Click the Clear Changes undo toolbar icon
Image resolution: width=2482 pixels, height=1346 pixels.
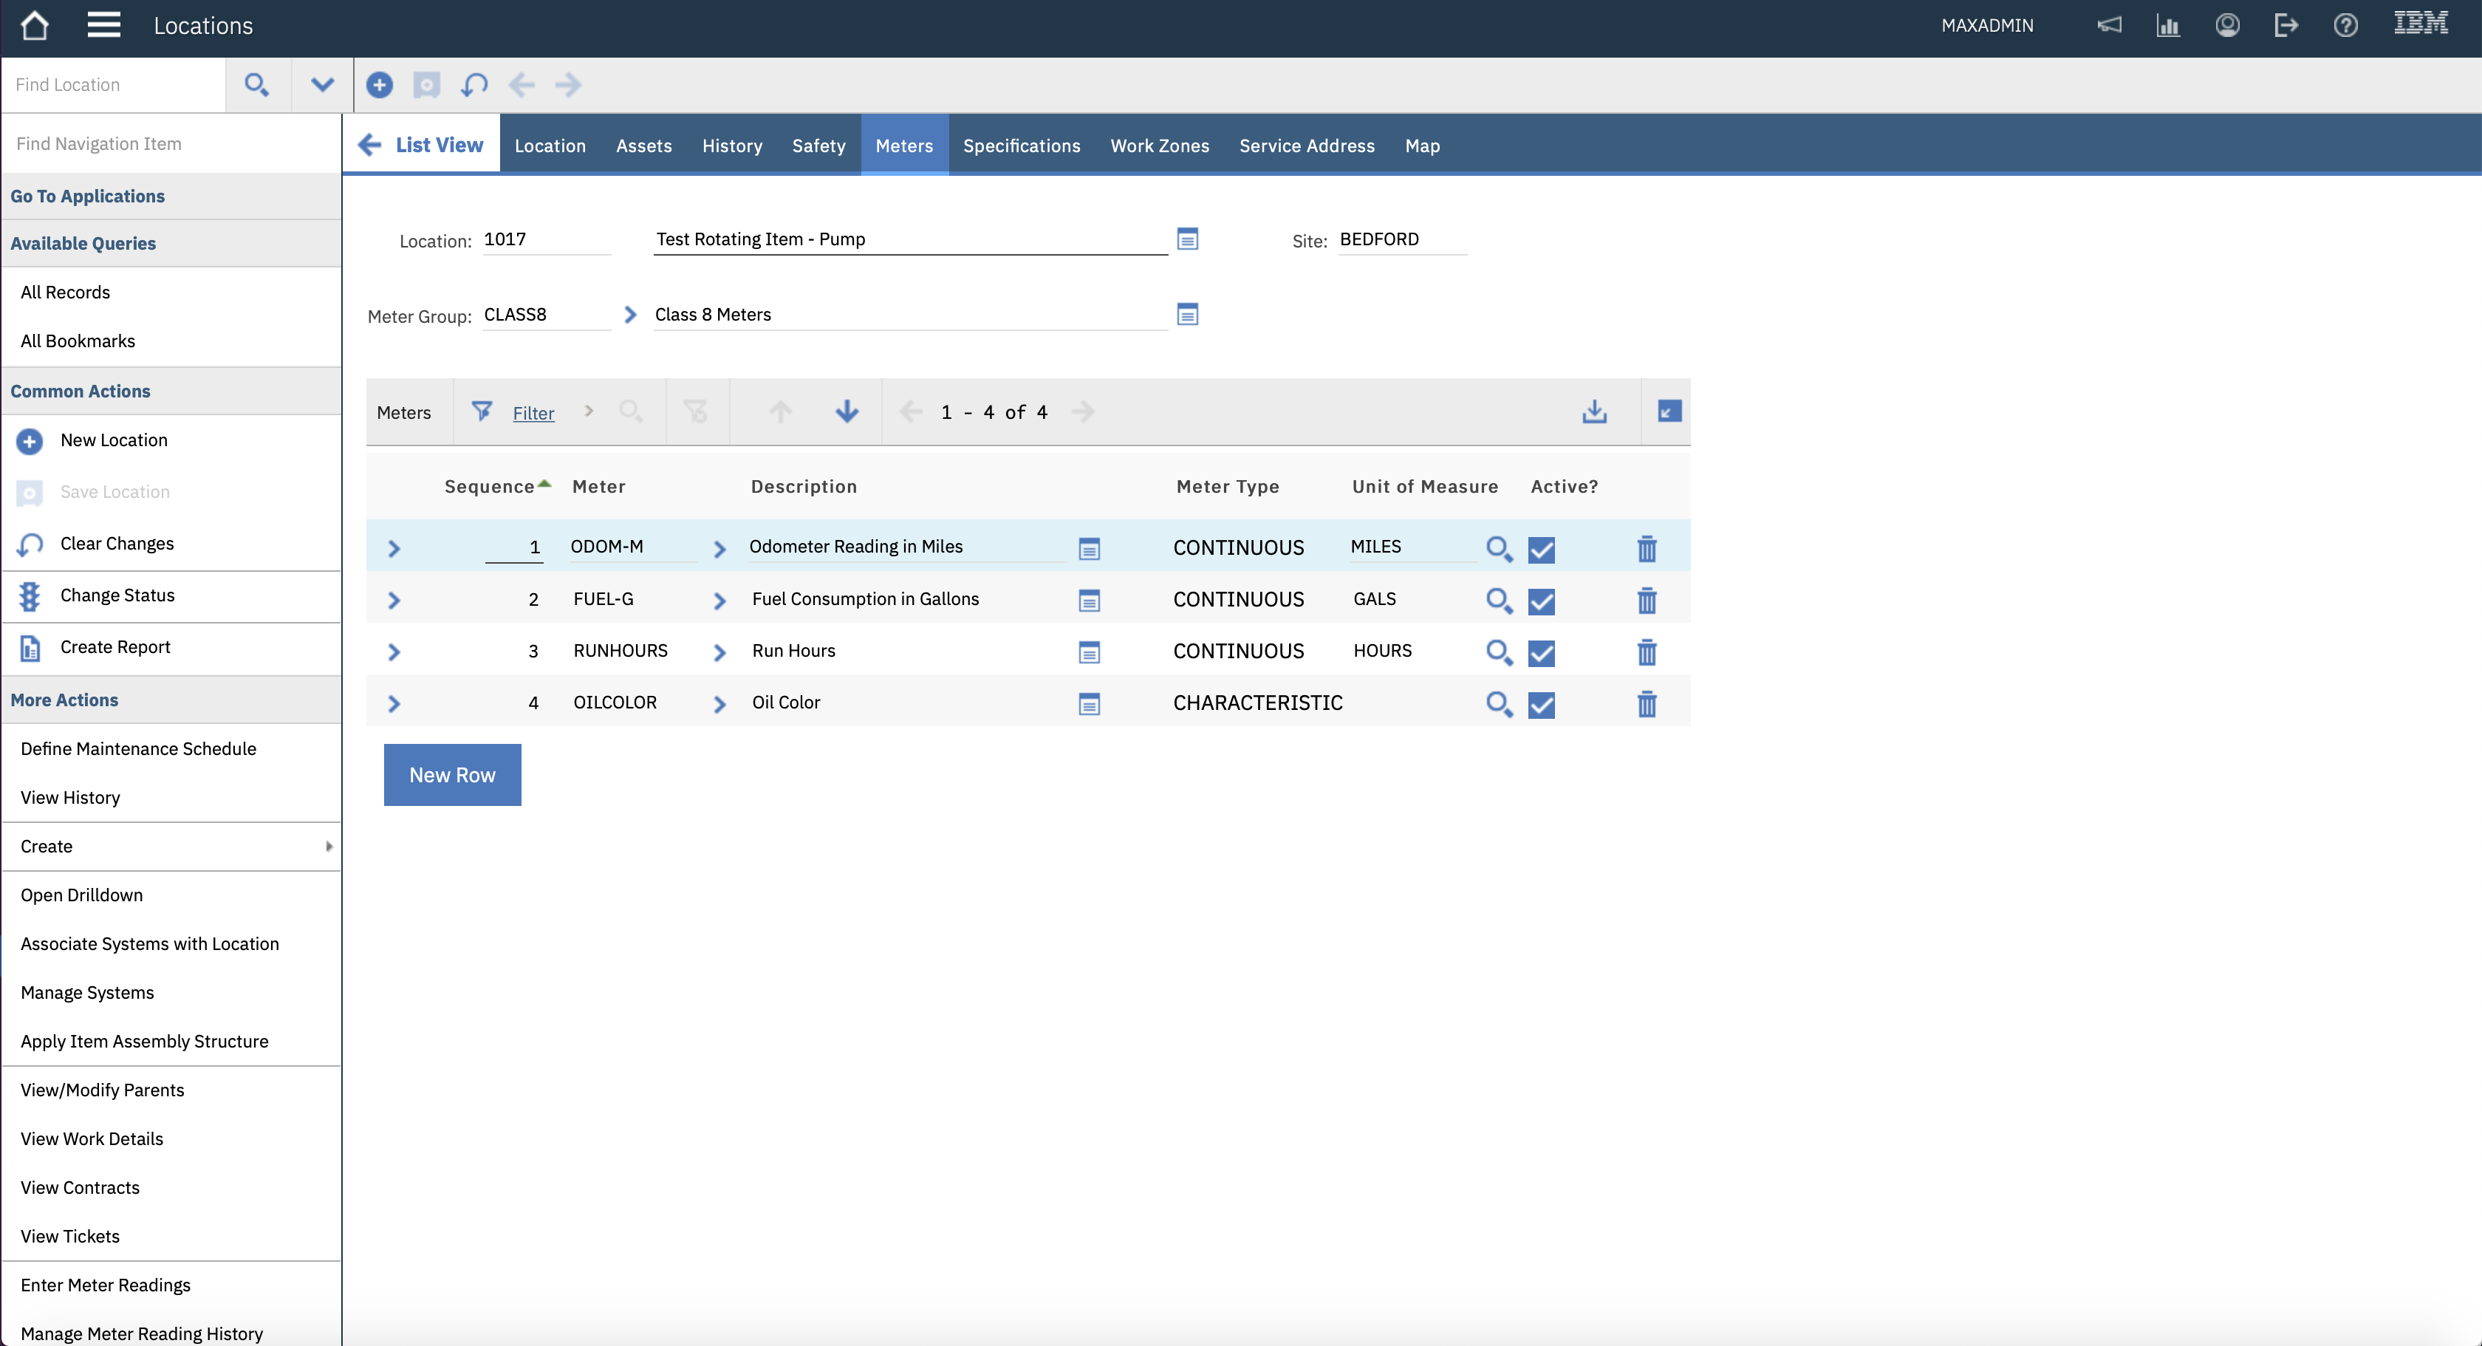tap(474, 85)
